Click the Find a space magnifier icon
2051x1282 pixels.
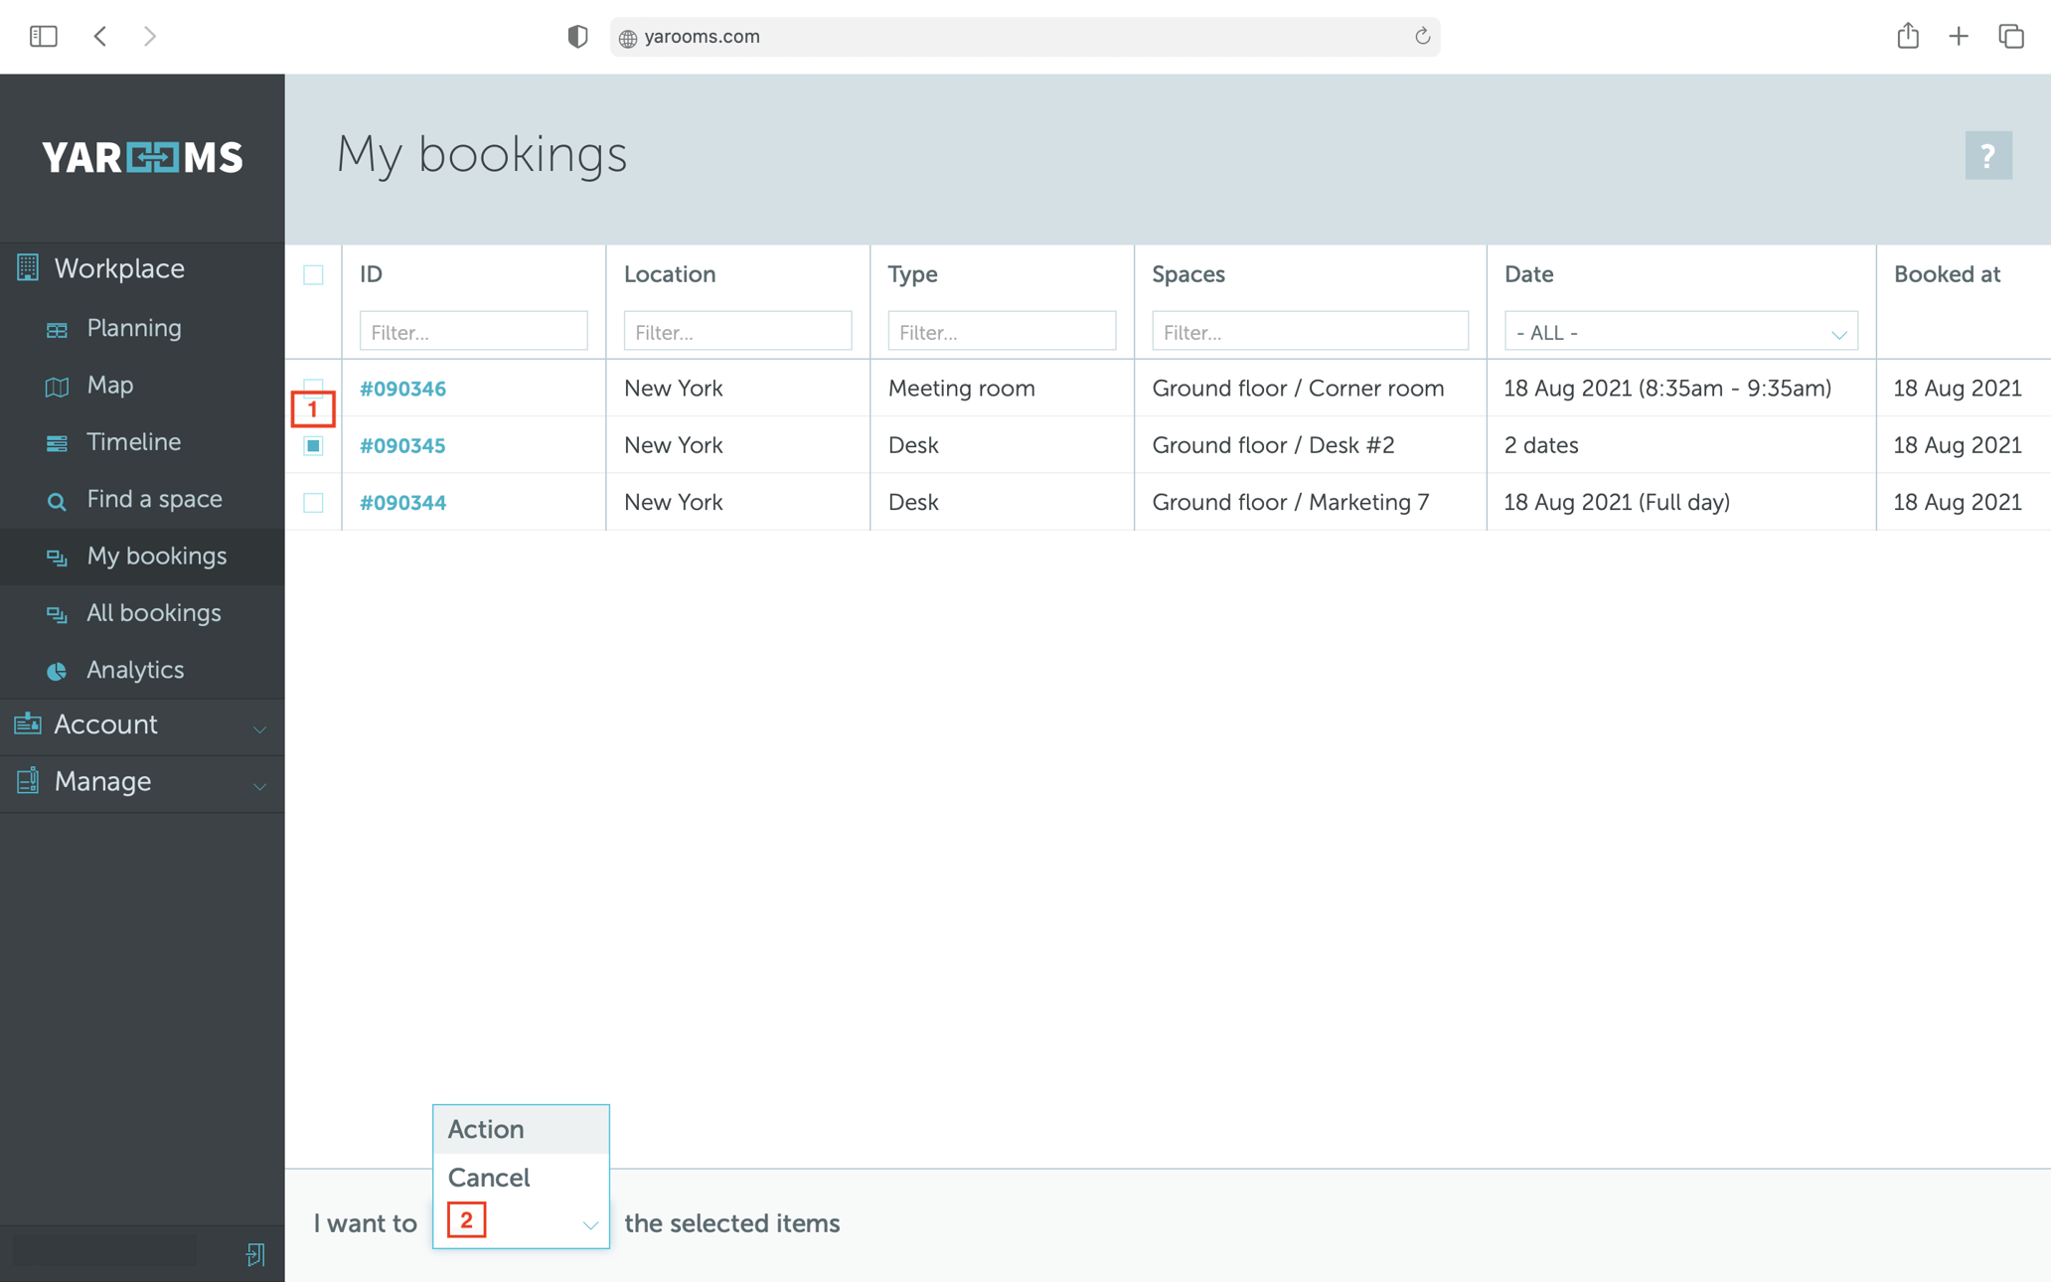coord(57,500)
